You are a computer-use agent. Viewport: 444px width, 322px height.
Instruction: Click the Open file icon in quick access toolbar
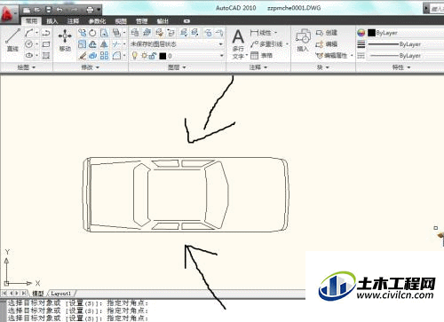[x=37, y=10]
